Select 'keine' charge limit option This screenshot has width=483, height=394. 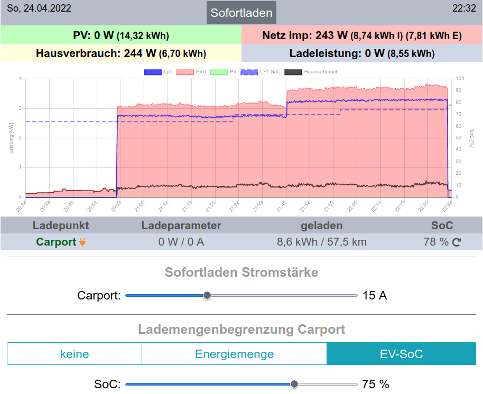pyautogui.click(x=75, y=354)
